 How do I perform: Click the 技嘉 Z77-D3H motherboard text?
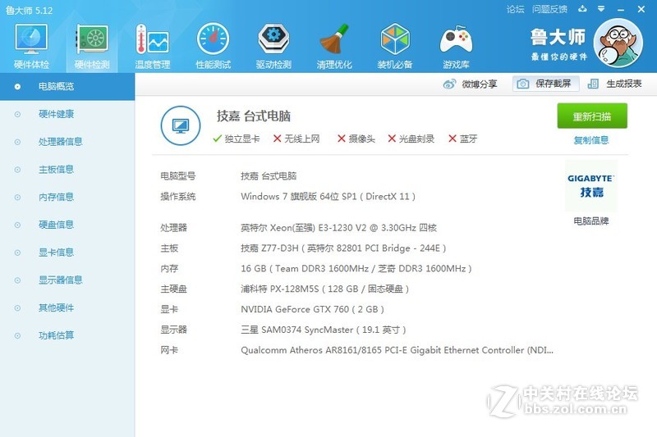click(343, 248)
